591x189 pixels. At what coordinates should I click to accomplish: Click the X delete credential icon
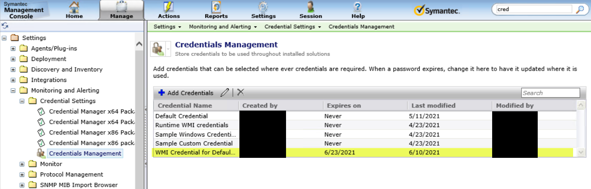click(x=240, y=92)
